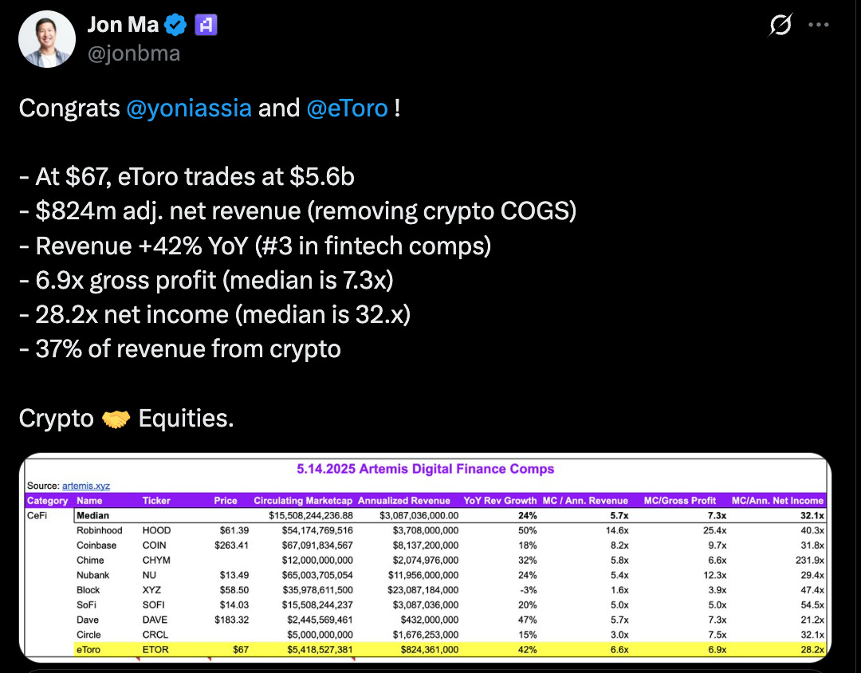This screenshot has height=673, width=861.
Task: Click the XYZ ticker cell
Action: point(151,589)
